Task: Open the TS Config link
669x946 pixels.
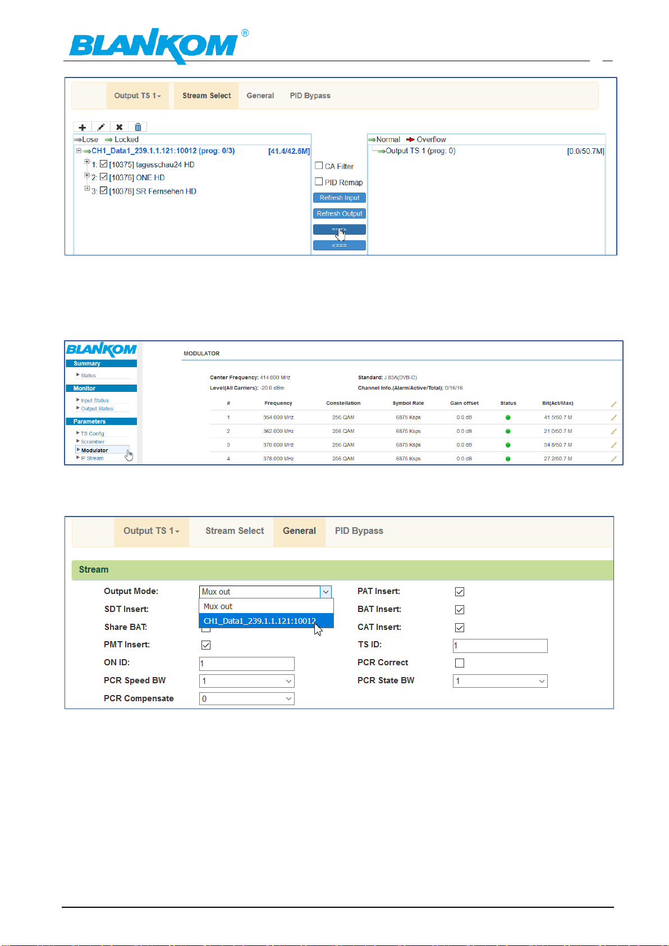Action: 93,434
